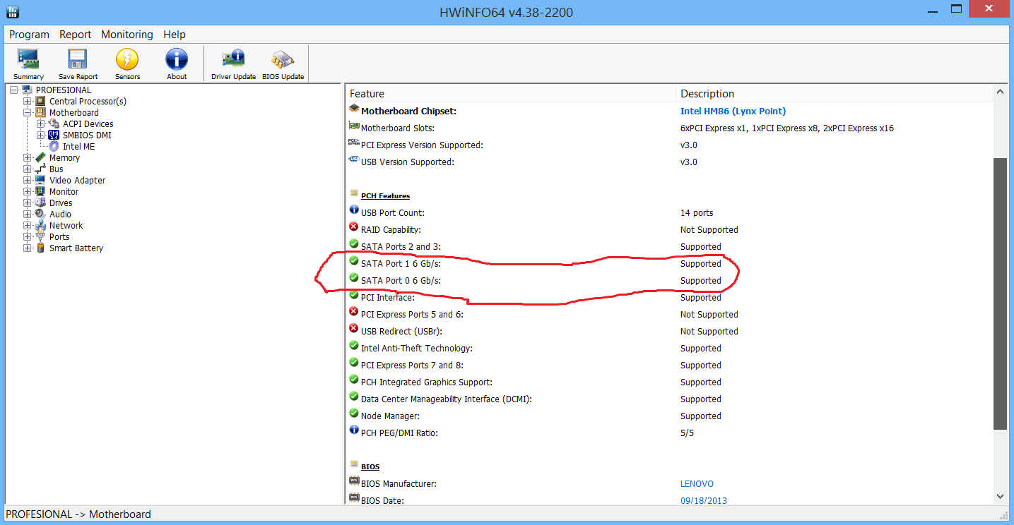The image size is (1014, 525).
Task: Click the SMBIOS DMI icon
Action: [54, 135]
